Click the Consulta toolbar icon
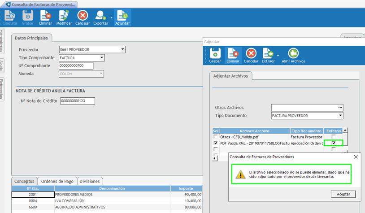 pyautogui.click(x=10, y=17)
